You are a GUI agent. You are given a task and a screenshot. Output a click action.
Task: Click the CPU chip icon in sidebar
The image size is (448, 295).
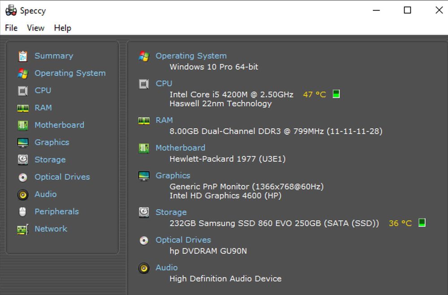(x=23, y=91)
